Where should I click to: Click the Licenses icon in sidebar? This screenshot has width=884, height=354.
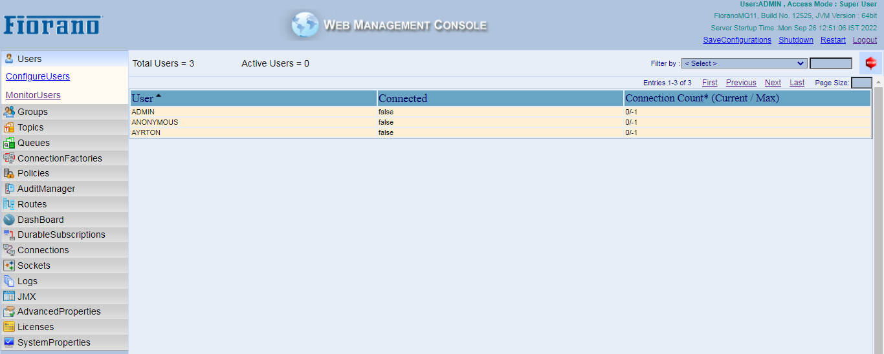tap(9, 327)
